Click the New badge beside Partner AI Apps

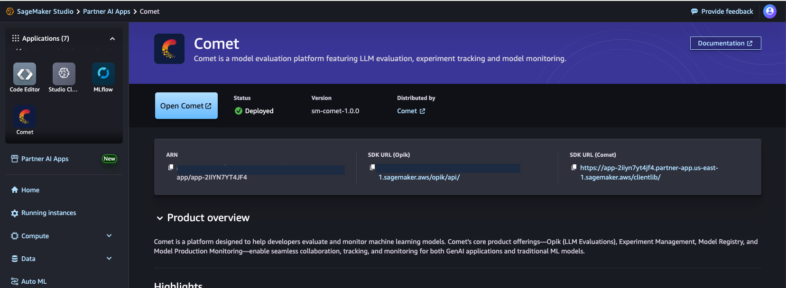tap(110, 159)
